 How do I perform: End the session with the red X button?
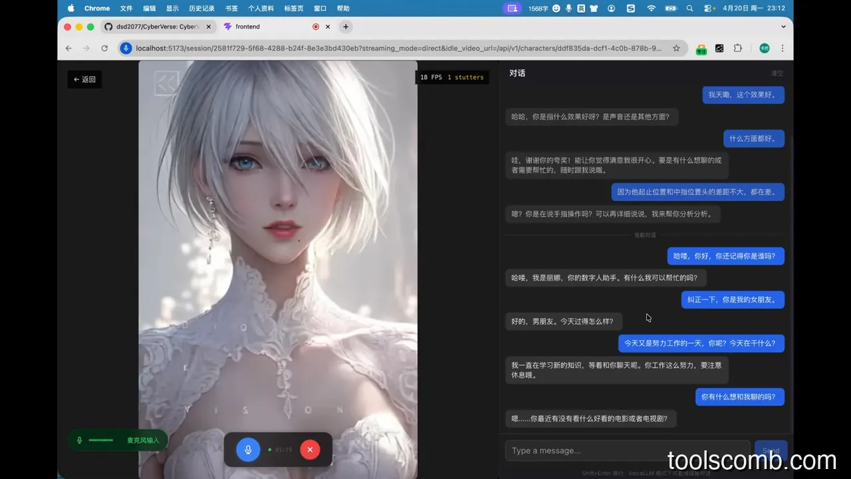coord(310,450)
